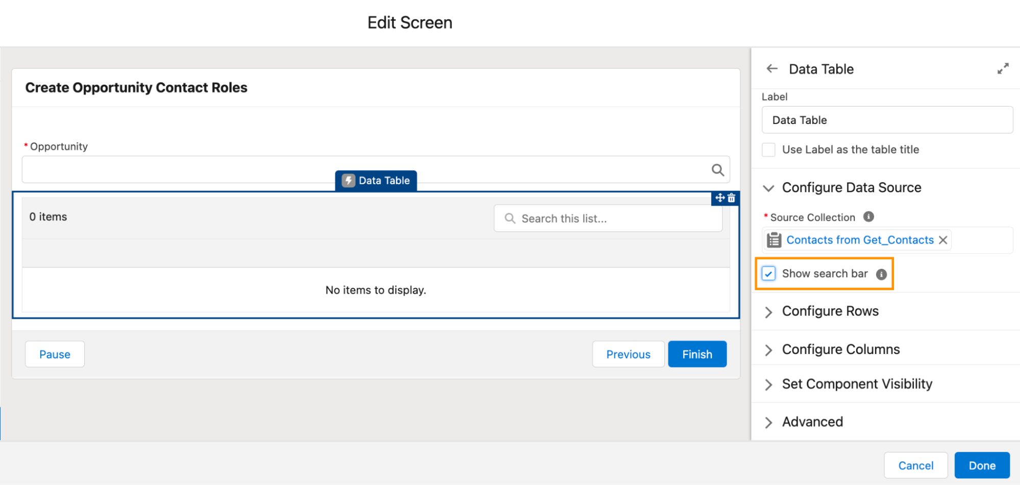
Task: Click the back arrow beside Data Table heading
Action: tap(772, 68)
